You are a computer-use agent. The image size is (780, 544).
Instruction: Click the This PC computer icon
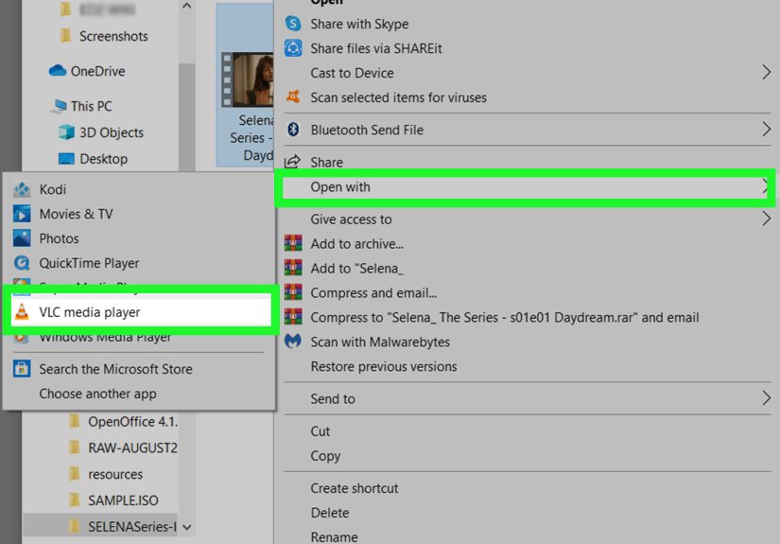point(60,106)
